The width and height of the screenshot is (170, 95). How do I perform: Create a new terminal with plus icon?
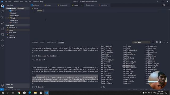(153, 42)
